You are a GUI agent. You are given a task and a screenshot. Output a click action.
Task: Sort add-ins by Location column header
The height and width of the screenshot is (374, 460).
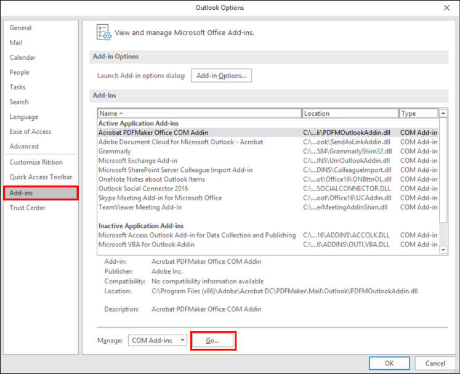pos(350,113)
